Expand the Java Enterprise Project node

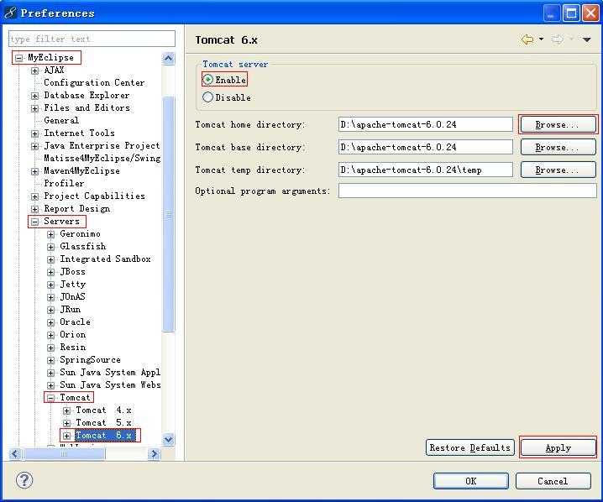[35, 146]
